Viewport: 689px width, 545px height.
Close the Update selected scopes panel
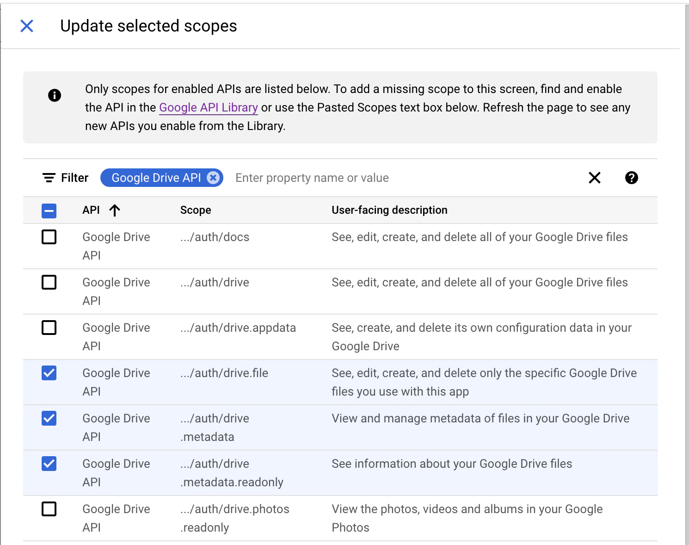(x=27, y=26)
